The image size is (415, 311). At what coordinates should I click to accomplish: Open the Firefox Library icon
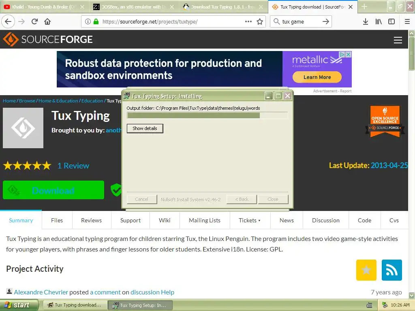click(x=379, y=22)
